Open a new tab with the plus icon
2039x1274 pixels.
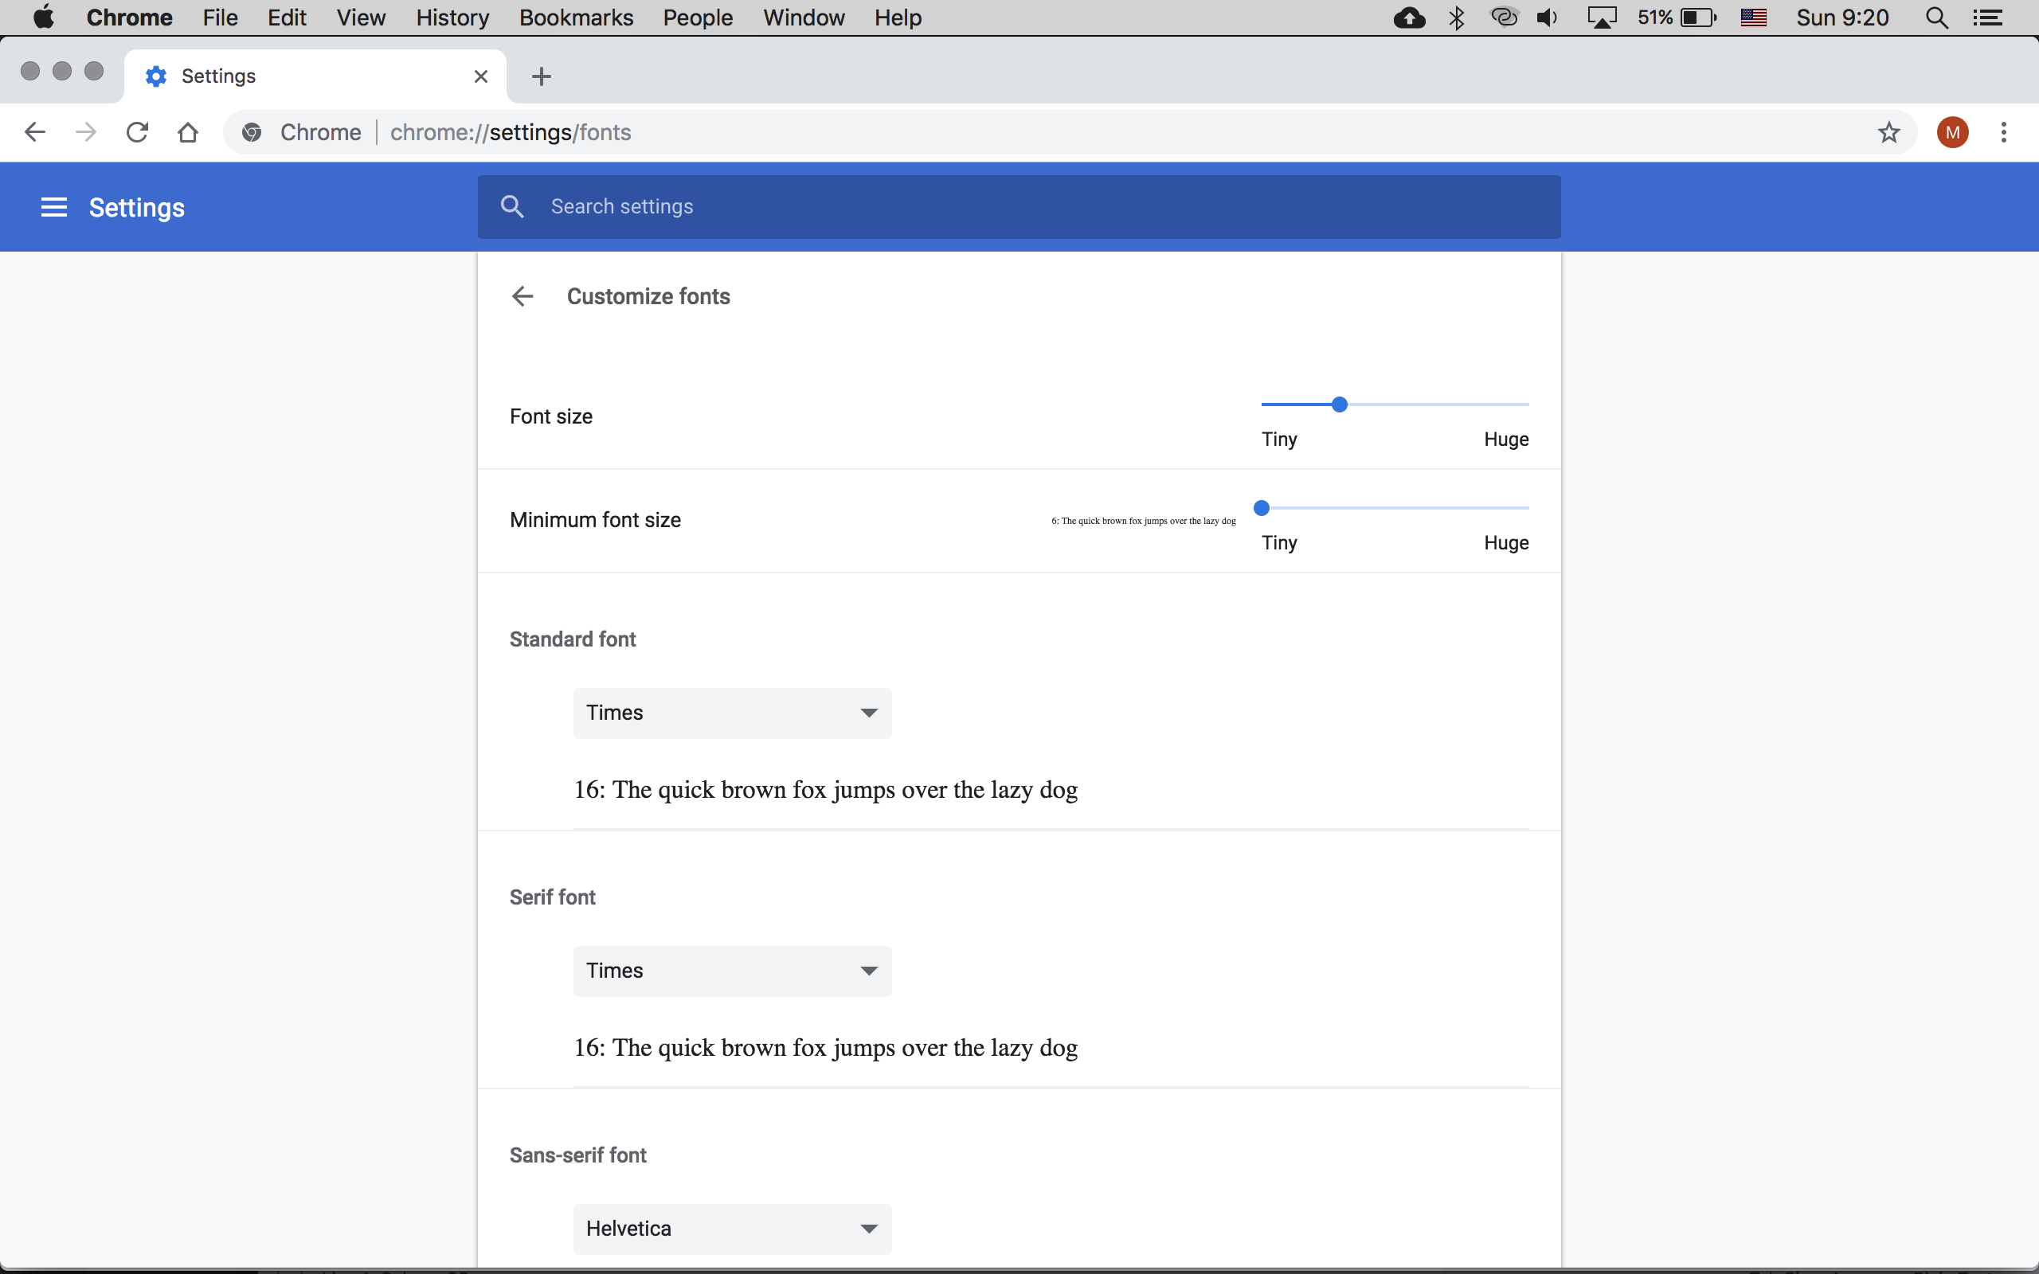541,76
